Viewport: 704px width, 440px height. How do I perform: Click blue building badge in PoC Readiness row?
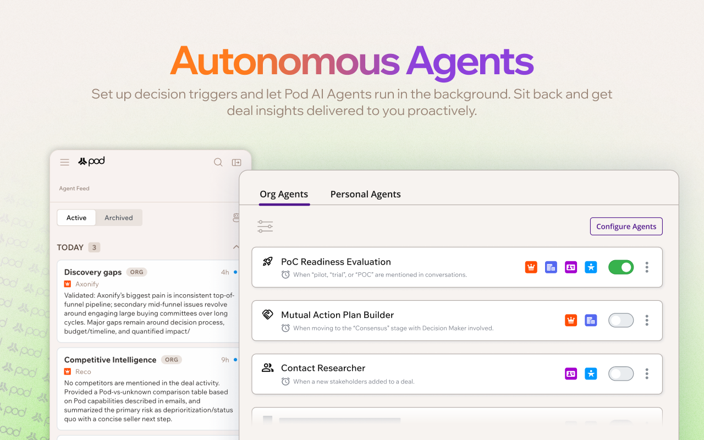(x=551, y=267)
